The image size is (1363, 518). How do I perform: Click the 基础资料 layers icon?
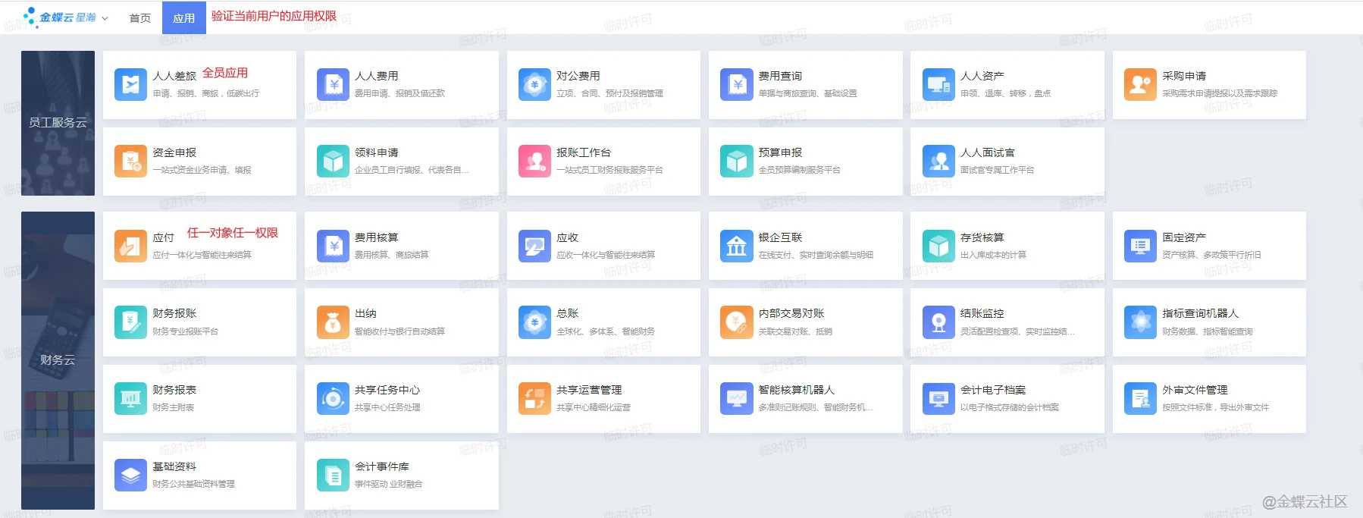point(130,476)
